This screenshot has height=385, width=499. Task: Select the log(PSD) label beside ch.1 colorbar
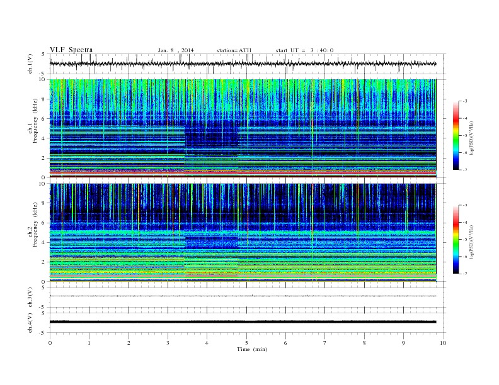(x=471, y=138)
